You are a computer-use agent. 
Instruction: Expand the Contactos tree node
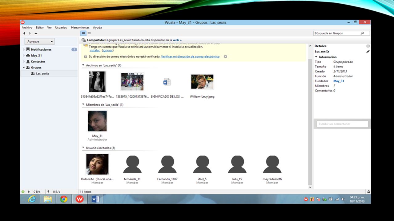coord(24,61)
